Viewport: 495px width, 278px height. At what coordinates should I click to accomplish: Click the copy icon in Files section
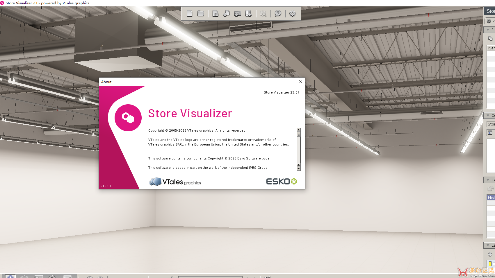tap(490, 39)
